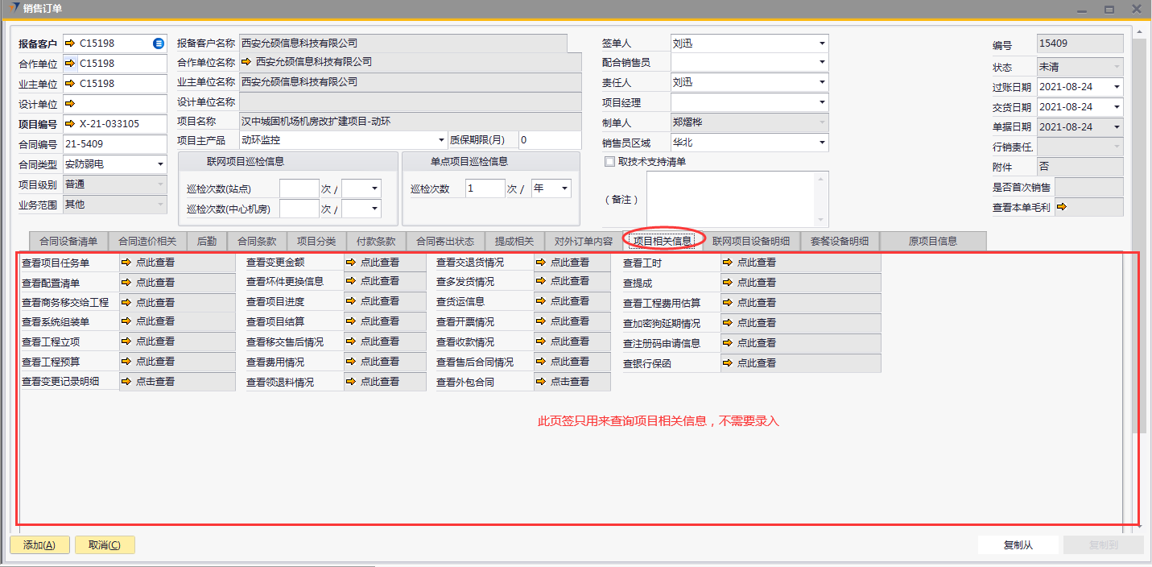
Task: Switch to the 合同设备清单 tab
Action: 68,241
